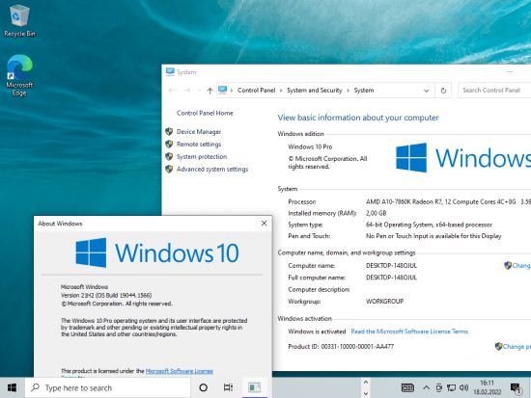The height and width of the screenshot is (398, 531).
Task: Click the 64-bit Operating System text
Action: [x=429, y=225]
